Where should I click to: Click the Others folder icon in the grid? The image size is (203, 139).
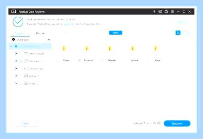64,48
